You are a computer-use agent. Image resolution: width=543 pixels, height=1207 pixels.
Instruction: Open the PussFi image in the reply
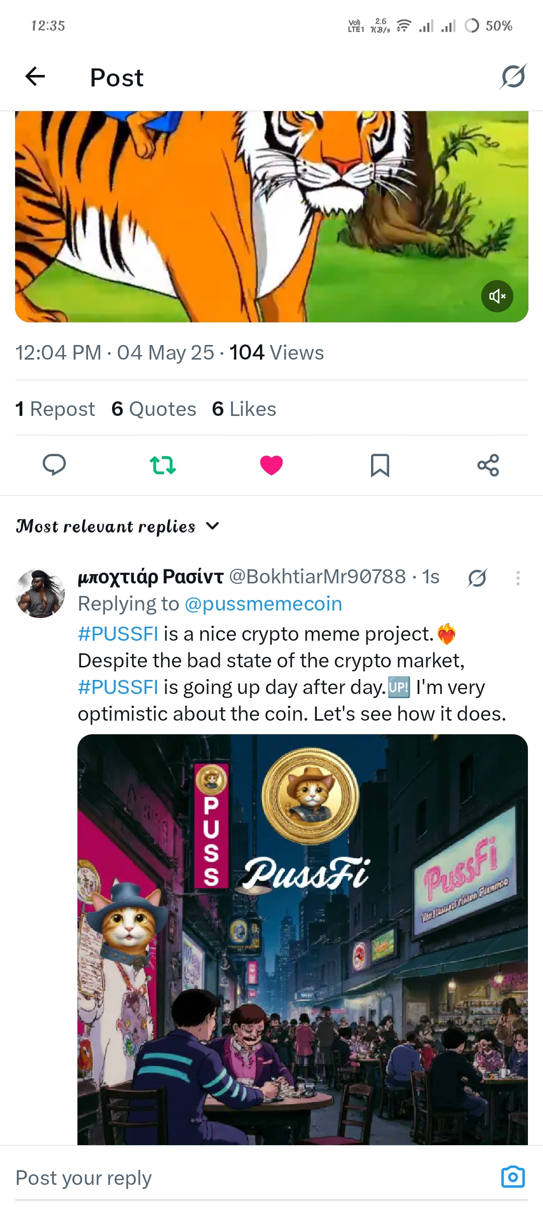point(303,939)
